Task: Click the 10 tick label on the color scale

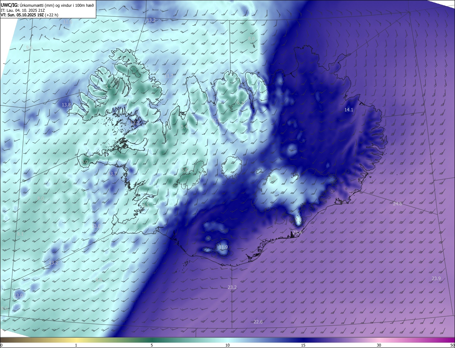Action: pos(227,345)
